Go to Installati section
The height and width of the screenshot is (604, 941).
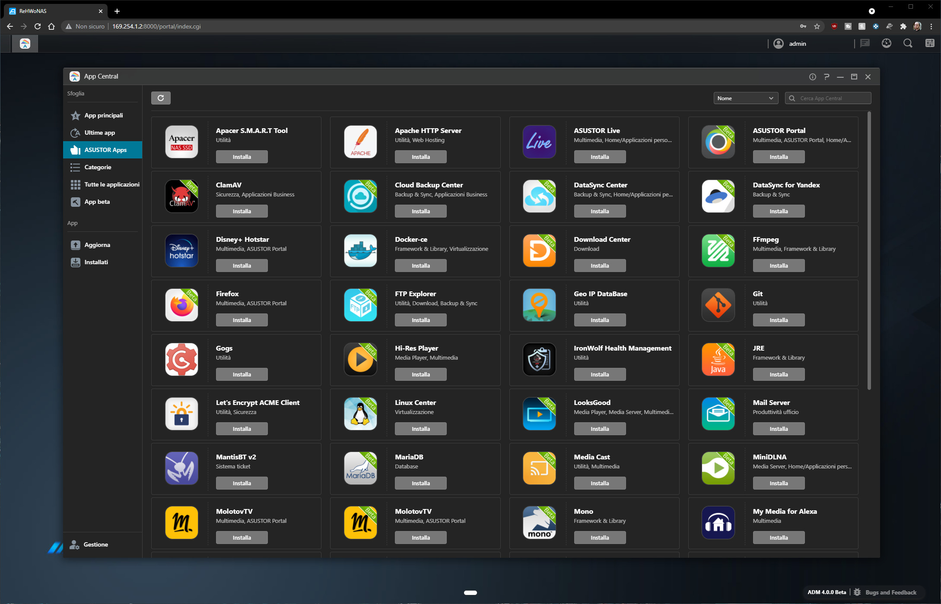coord(96,262)
